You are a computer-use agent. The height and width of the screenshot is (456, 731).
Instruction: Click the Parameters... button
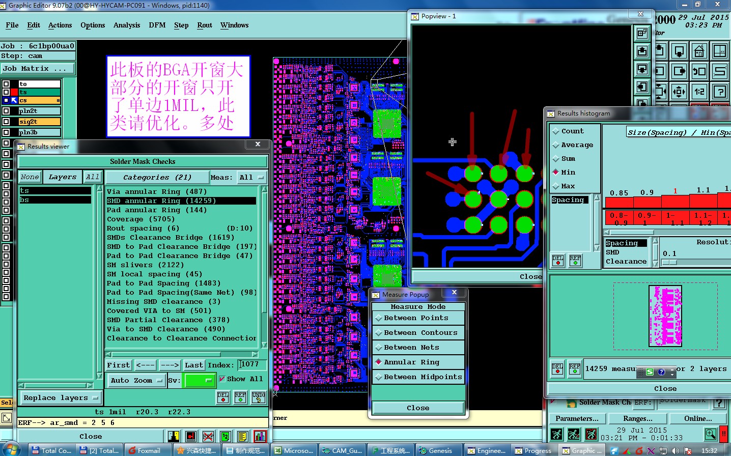pos(577,418)
